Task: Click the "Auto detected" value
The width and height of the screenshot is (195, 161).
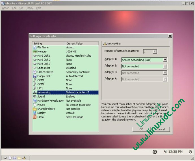Action: pyautogui.click(x=74, y=76)
